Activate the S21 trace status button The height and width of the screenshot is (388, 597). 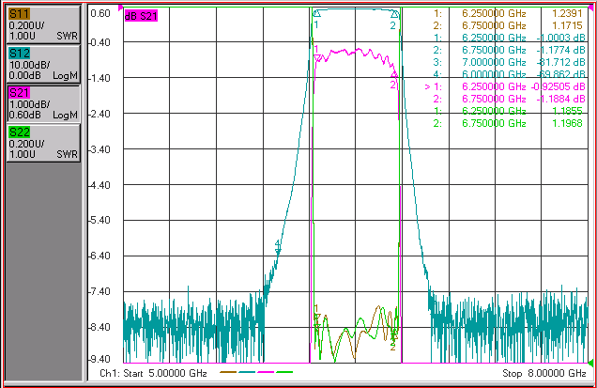point(43,103)
